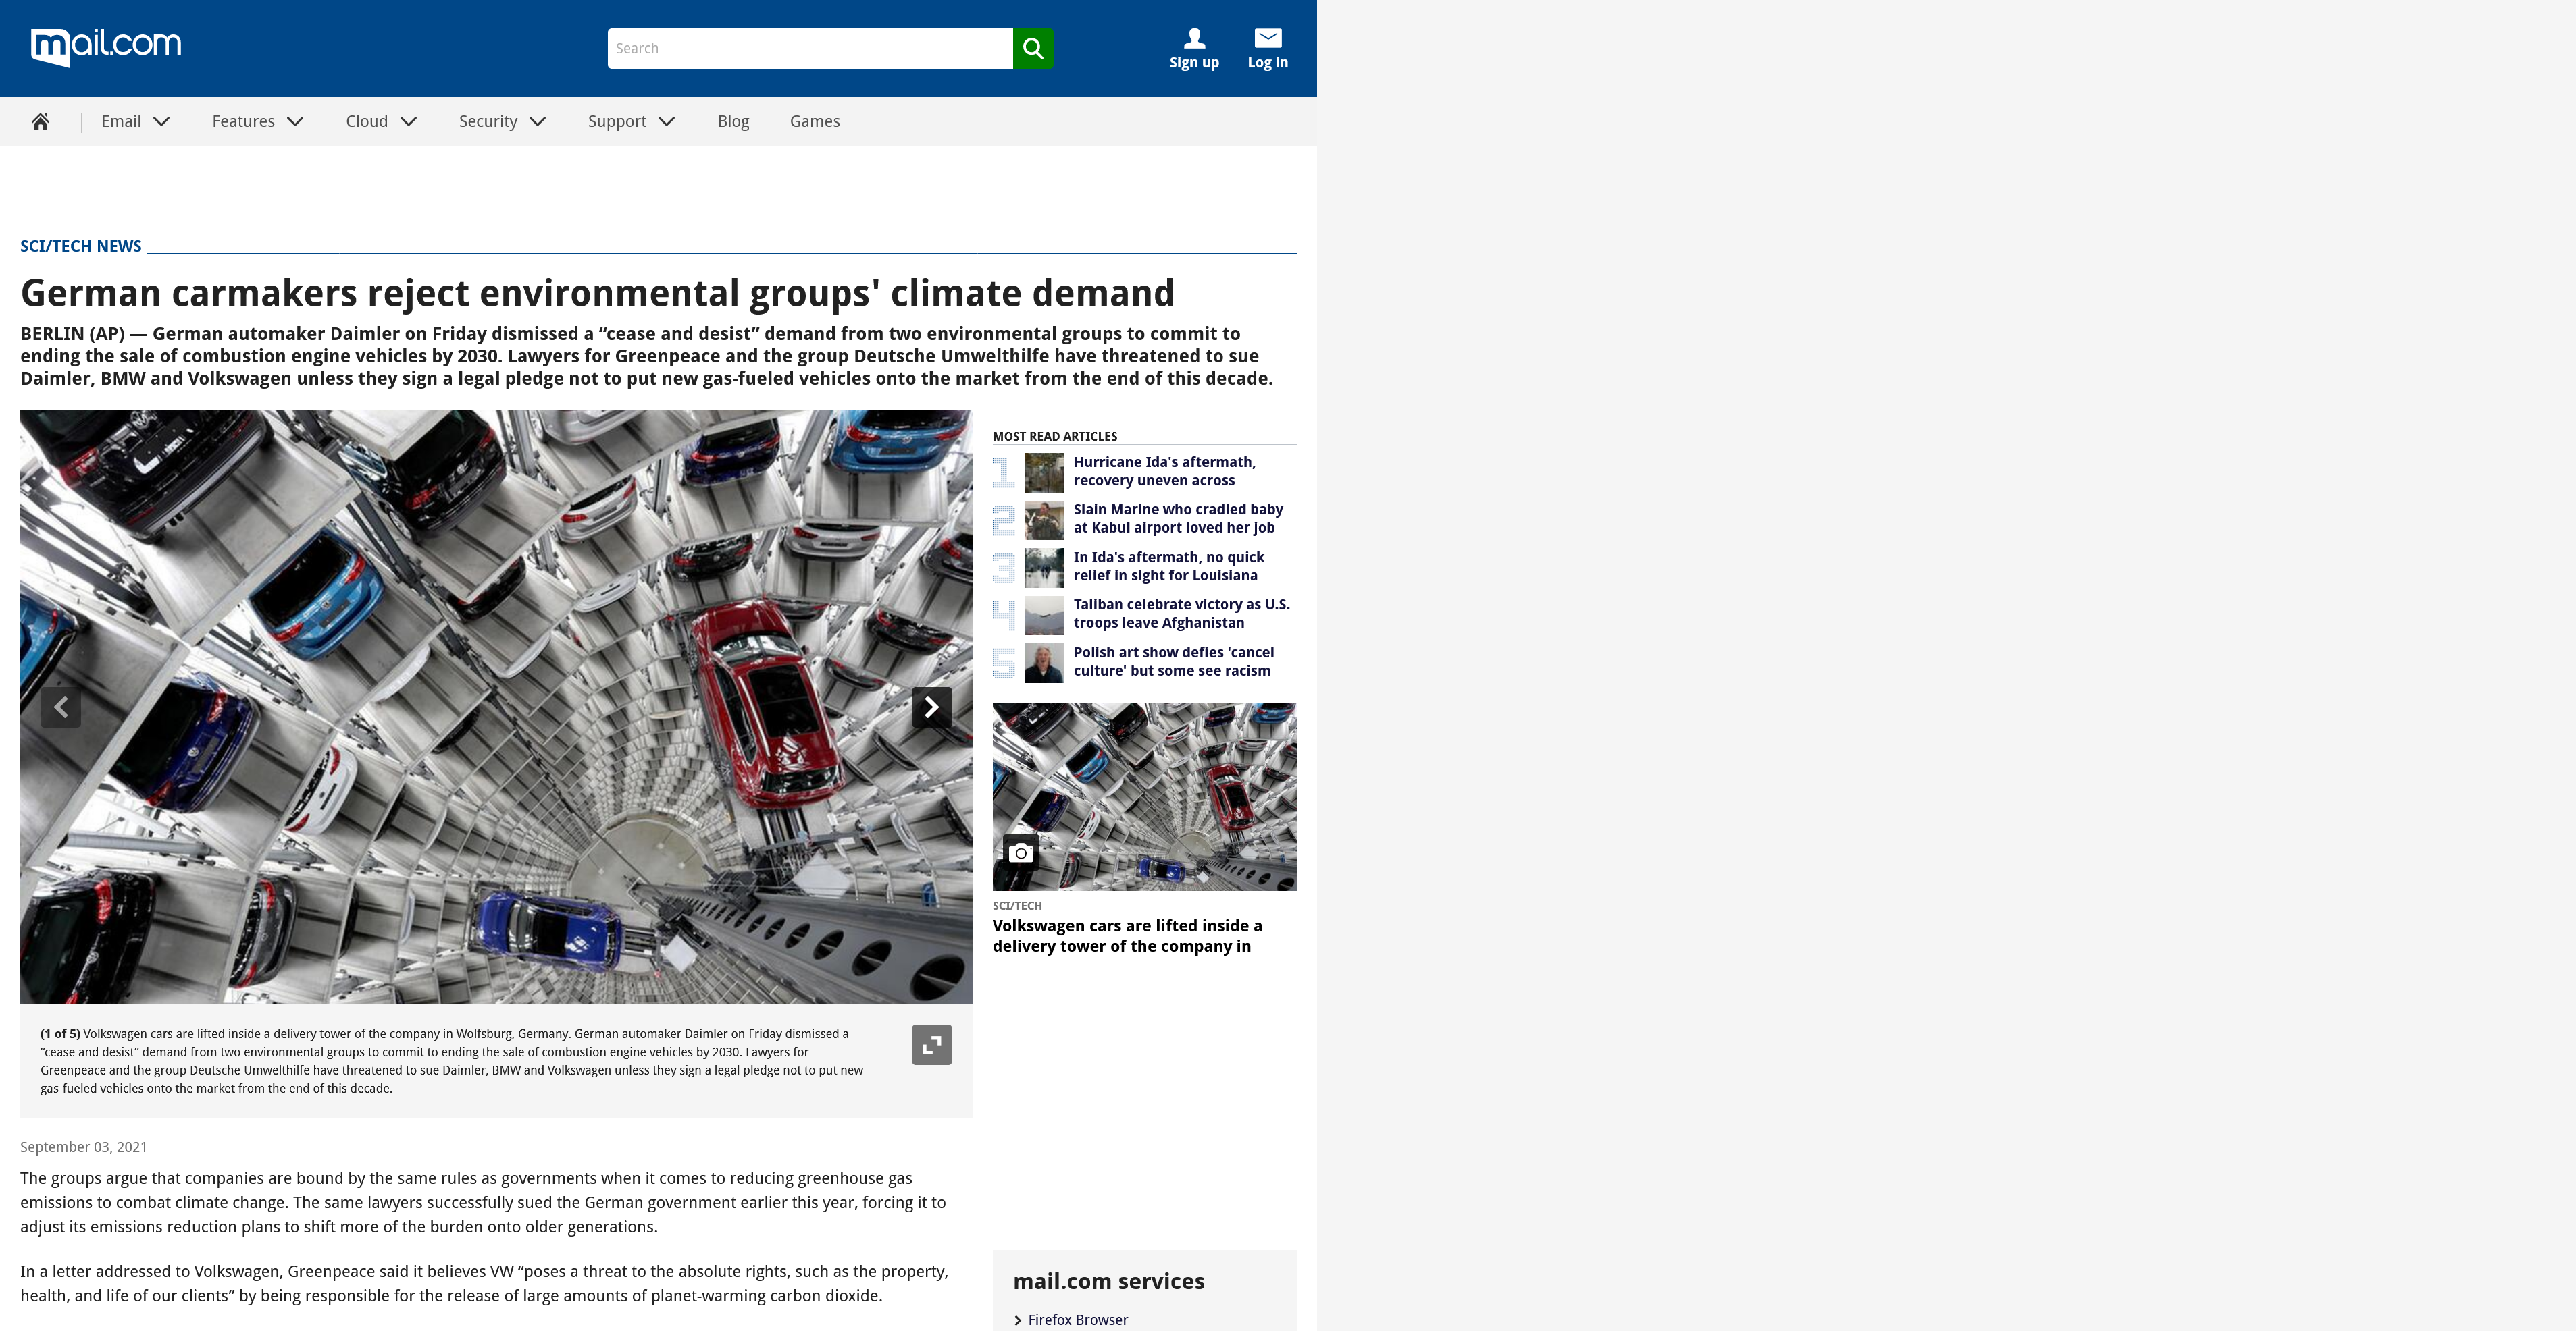
Task: Advance to the next gallery photo arrow
Action: [931, 707]
